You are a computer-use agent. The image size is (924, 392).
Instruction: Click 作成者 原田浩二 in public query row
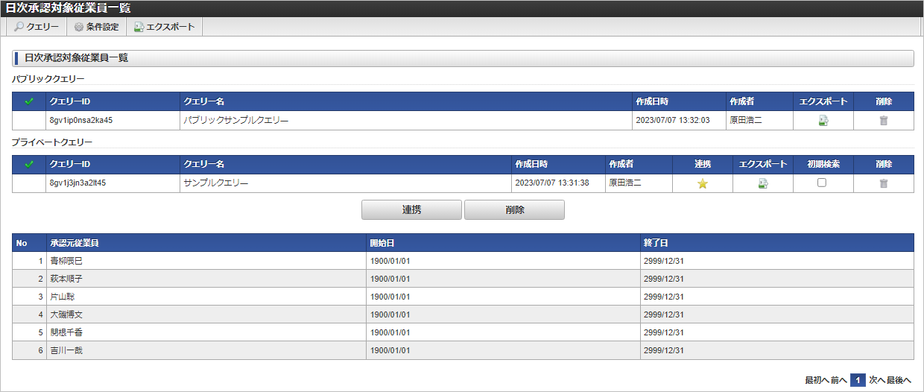pyautogui.click(x=746, y=120)
